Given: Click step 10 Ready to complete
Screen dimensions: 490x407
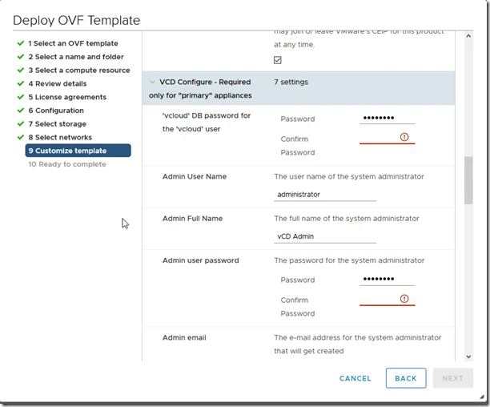Looking at the screenshot, I should click(67, 164).
